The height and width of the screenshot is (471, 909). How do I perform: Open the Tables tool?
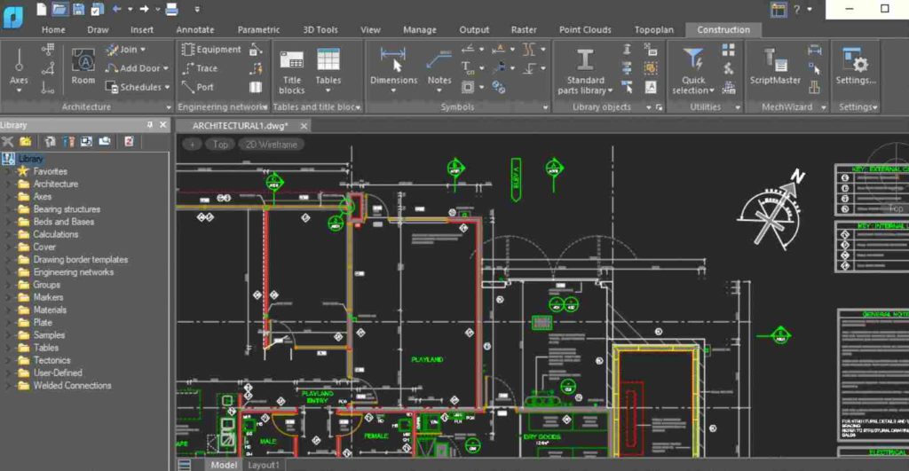328,70
